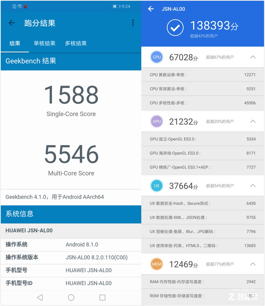Tap the SIM alert icon in status bar
This screenshot has width=265, height=306.
(x=14, y=7)
